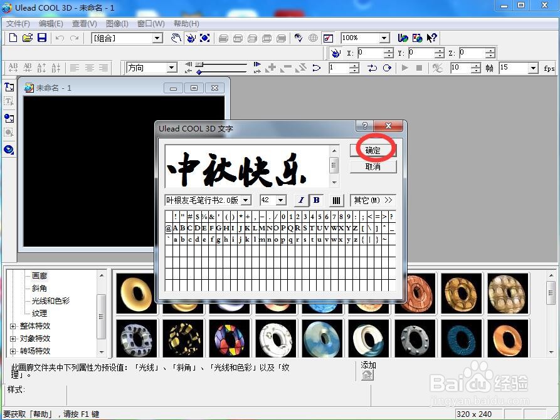Expand the 整体特效 tree node
This screenshot has width=560, height=420.
pyautogui.click(x=13, y=326)
